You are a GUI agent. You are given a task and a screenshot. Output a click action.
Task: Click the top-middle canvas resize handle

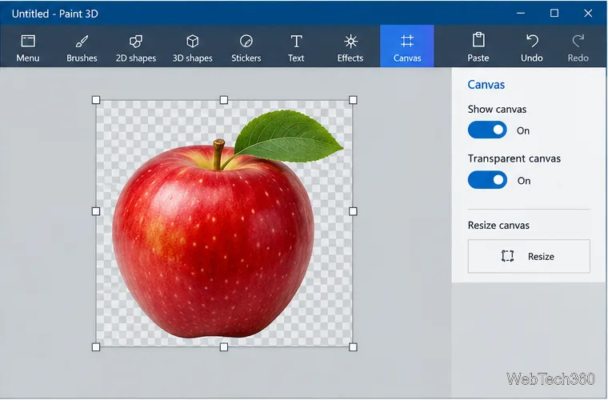click(224, 100)
